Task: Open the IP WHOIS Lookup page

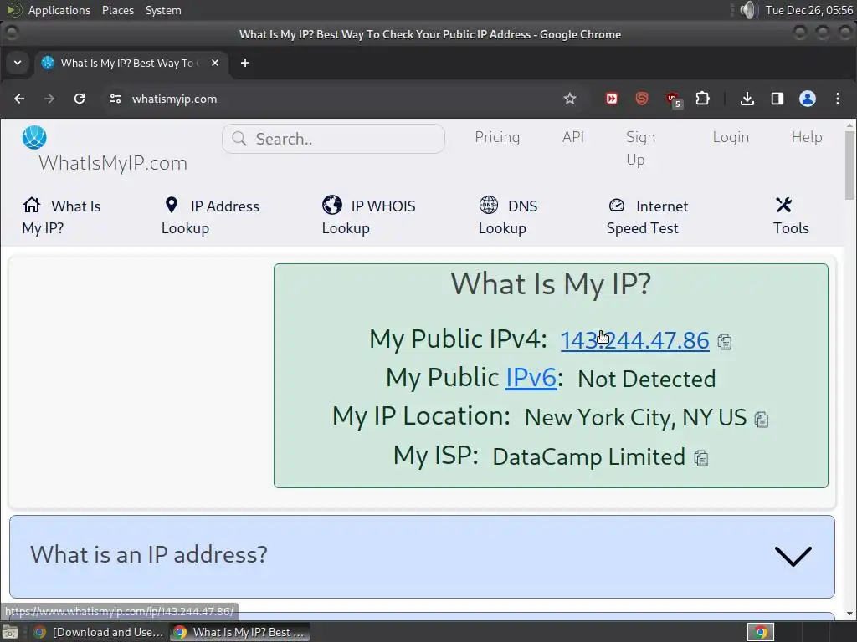Action: (368, 217)
